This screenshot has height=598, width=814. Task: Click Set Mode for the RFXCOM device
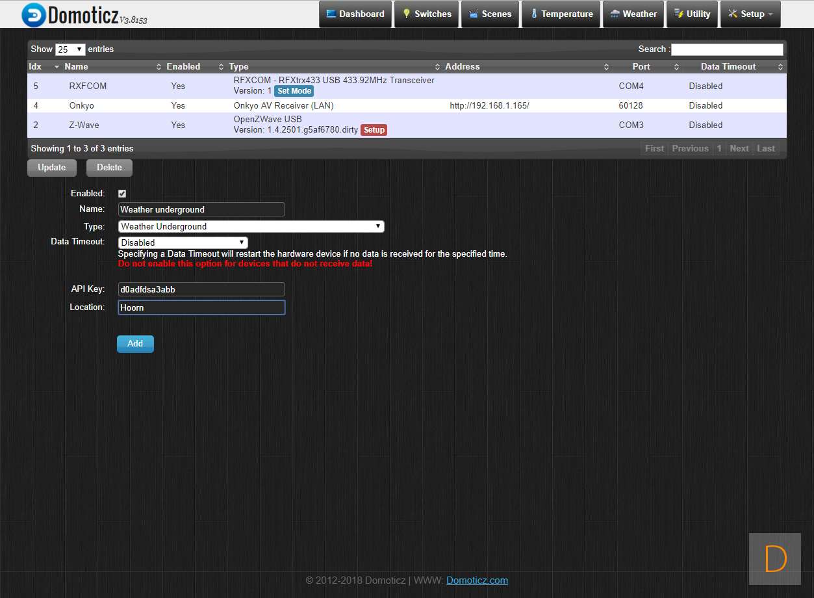pyautogui.click(x=294, y=91)
